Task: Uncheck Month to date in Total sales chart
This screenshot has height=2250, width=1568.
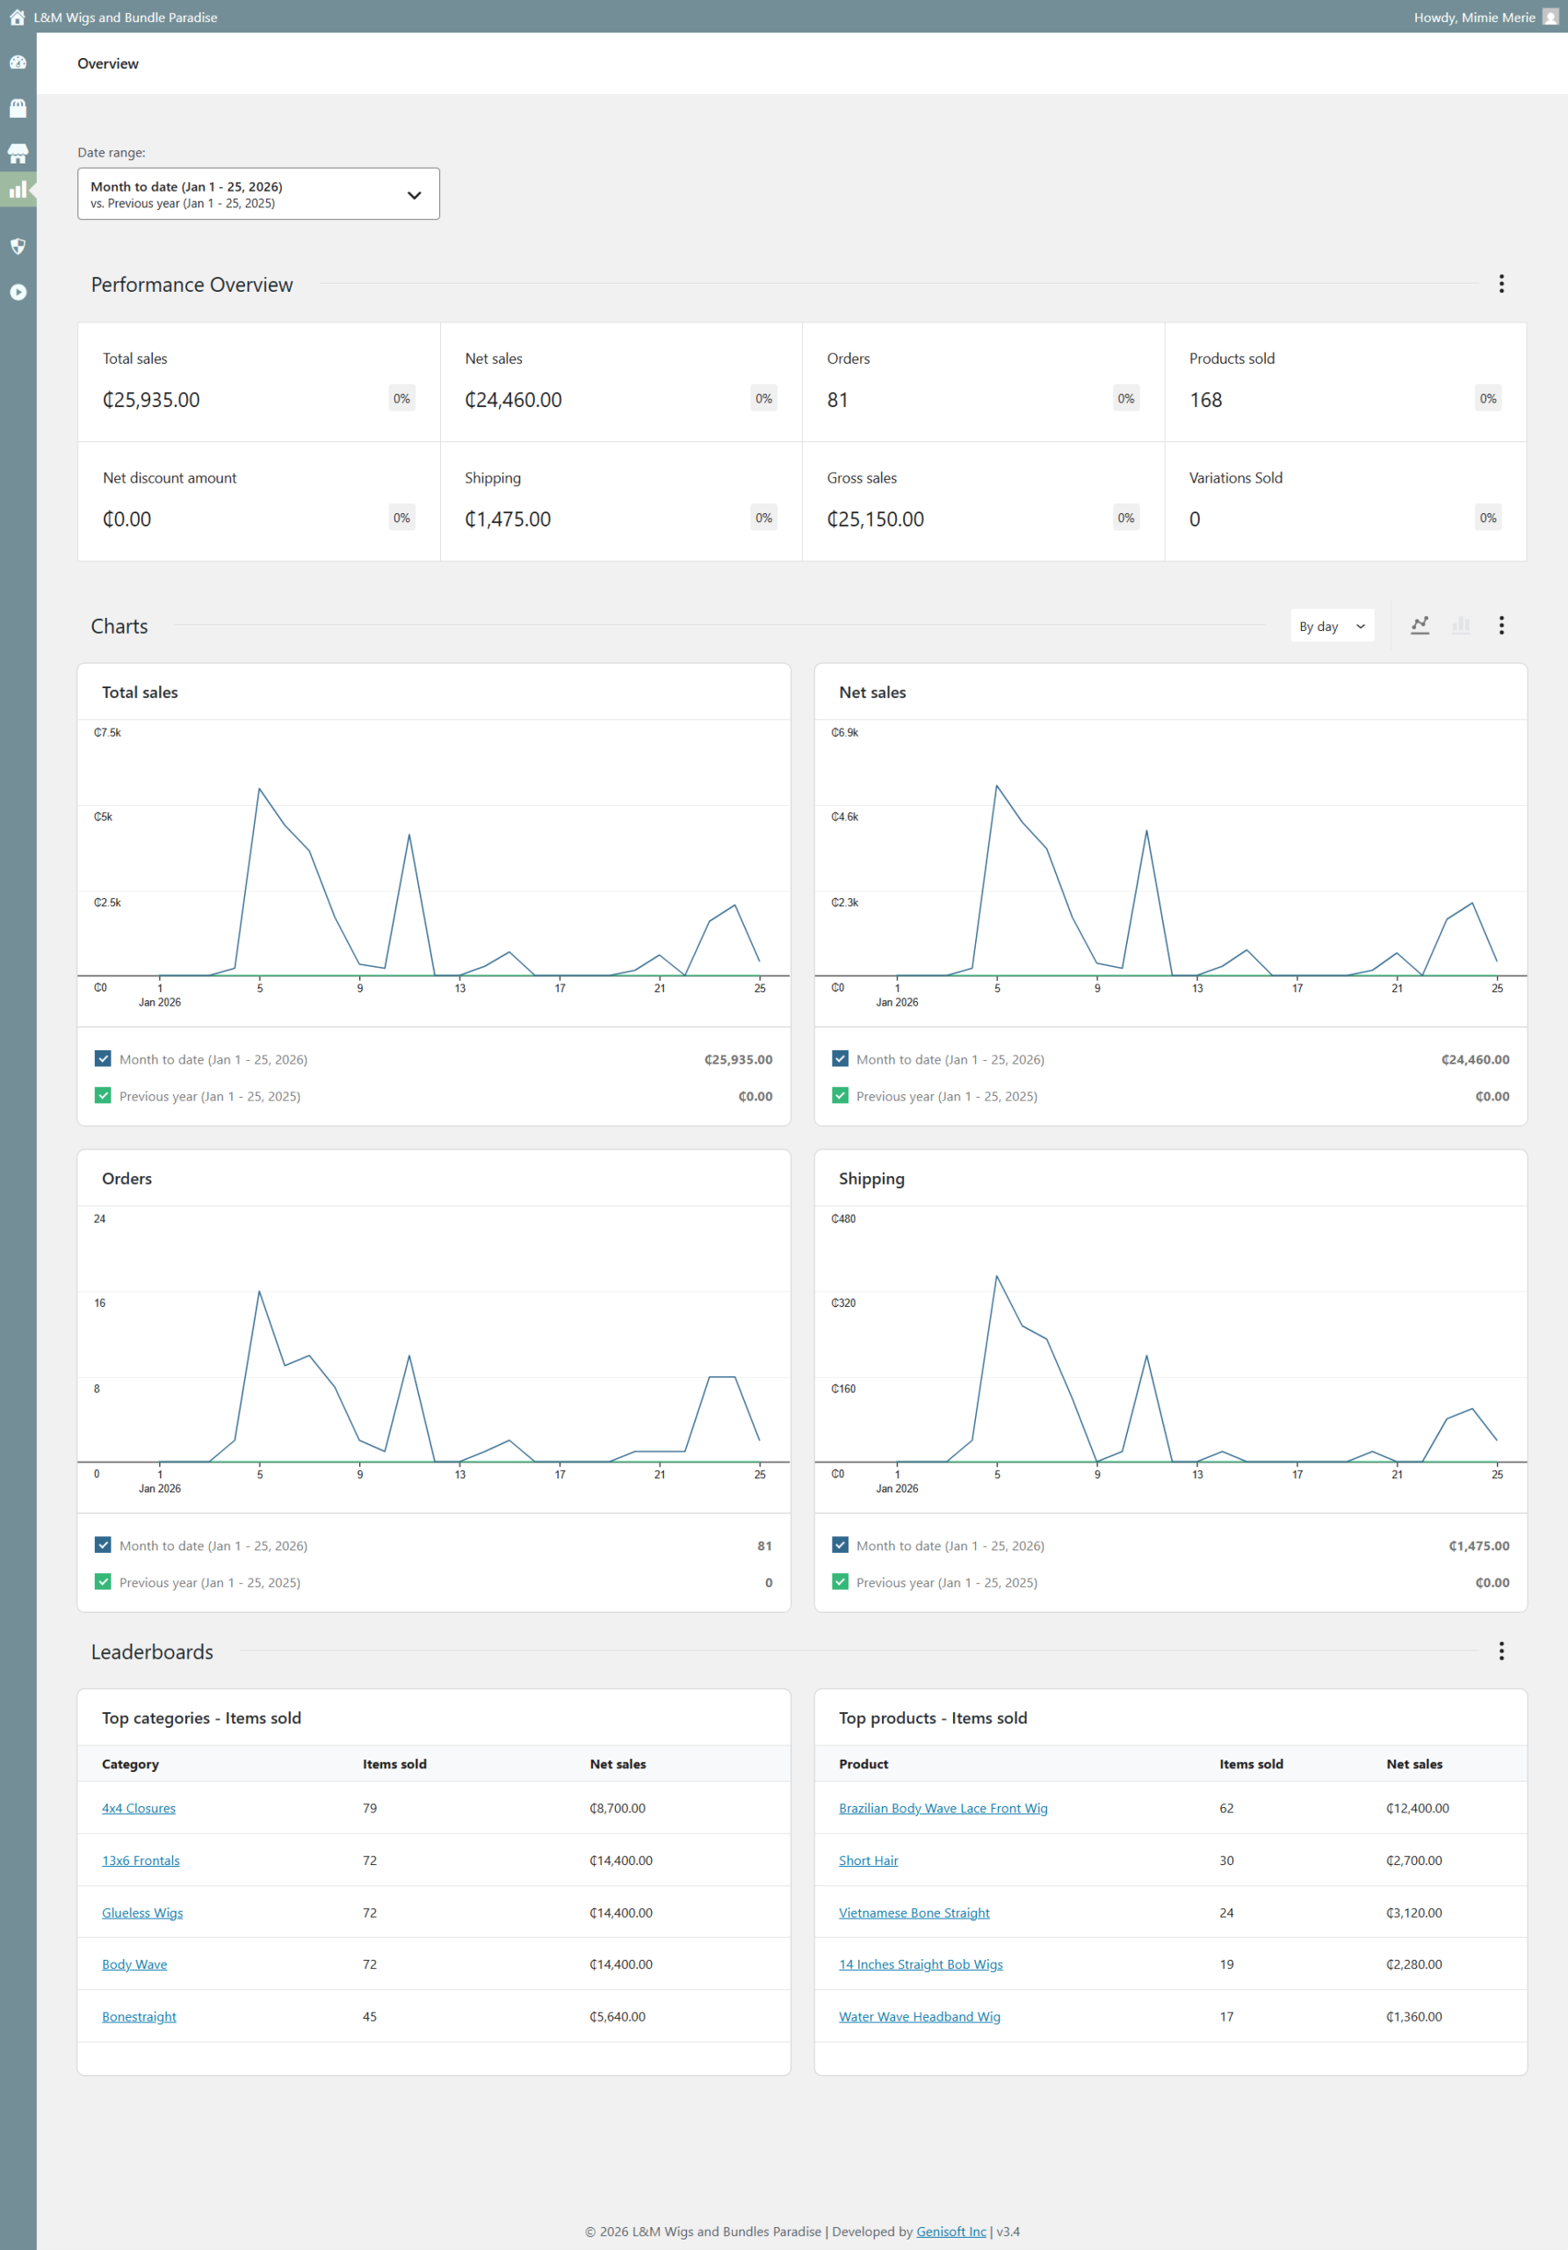Action: 103,1058
